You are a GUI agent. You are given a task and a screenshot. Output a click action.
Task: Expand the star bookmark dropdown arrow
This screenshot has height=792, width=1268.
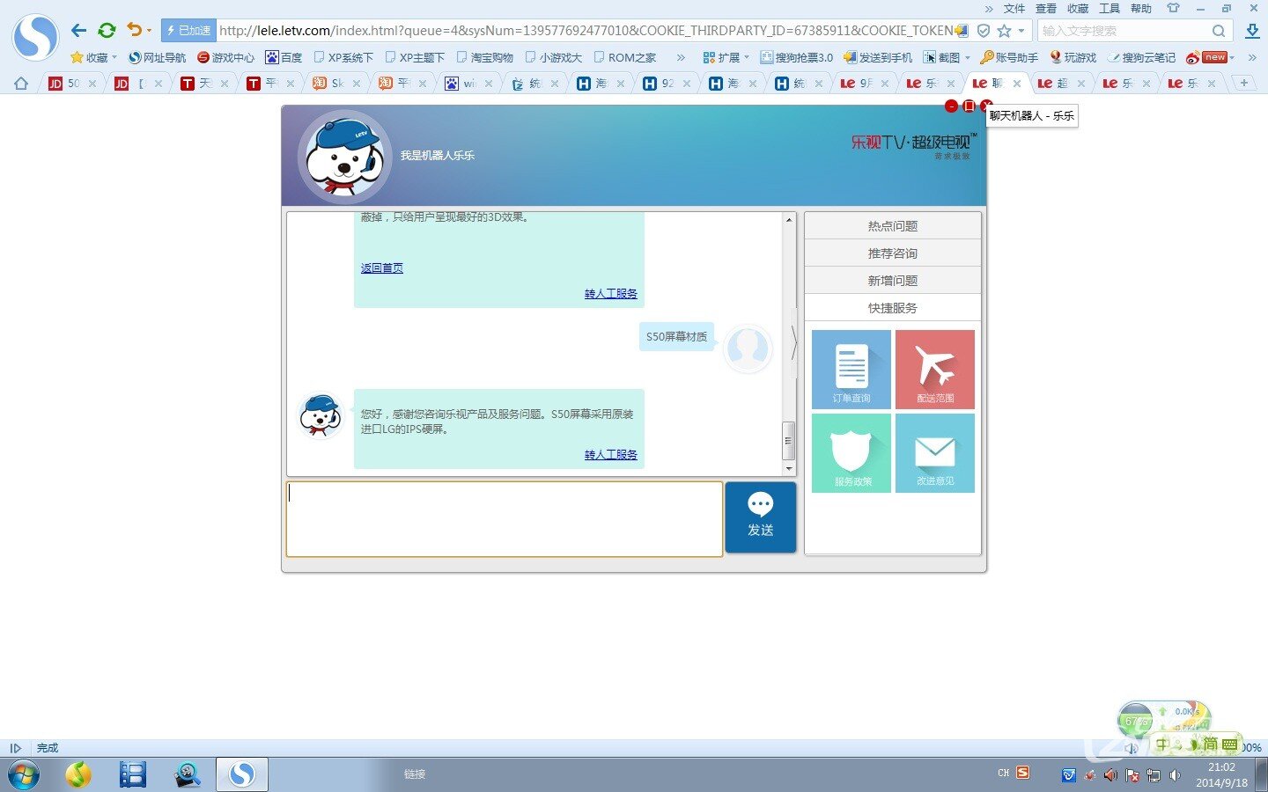1021,30
